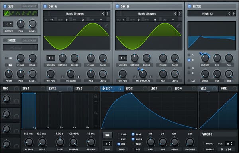Click the OSC A unison voices stepper
Screen dimensions: 239x153
point(51,58)
